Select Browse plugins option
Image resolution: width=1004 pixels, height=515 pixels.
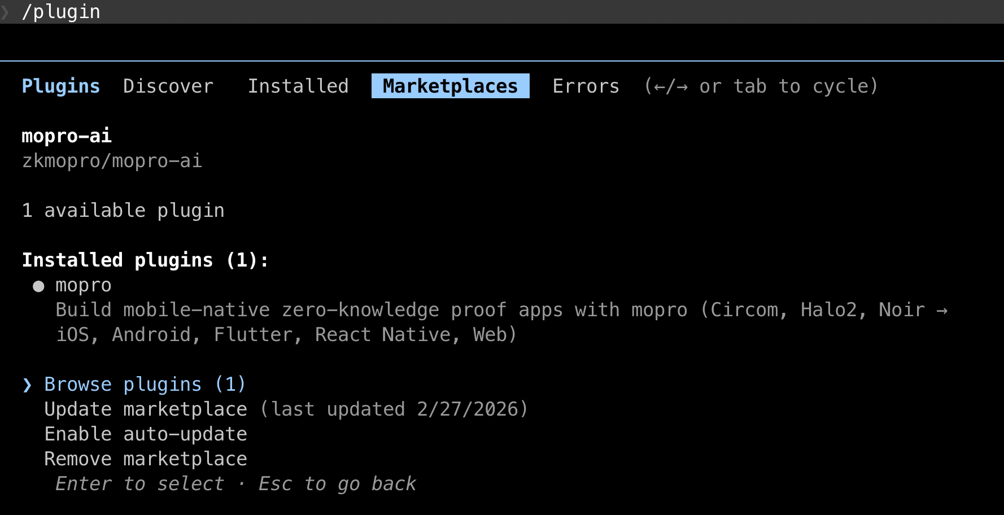145,384
